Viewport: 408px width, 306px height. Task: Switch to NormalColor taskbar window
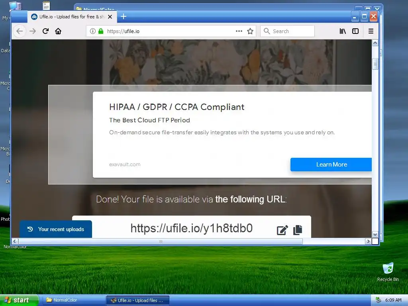74,300
